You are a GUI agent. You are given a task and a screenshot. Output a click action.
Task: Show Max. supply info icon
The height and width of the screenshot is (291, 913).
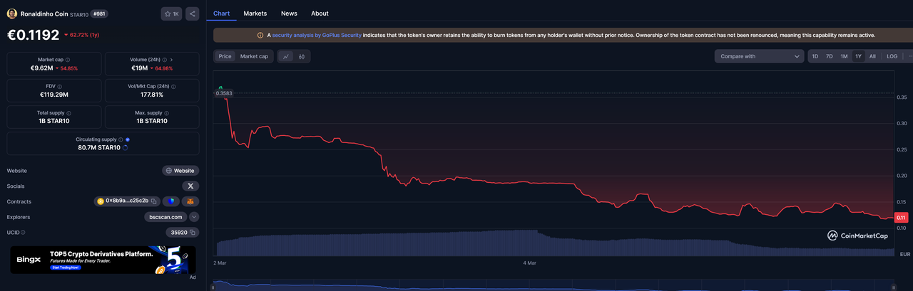tap(166, 113)
